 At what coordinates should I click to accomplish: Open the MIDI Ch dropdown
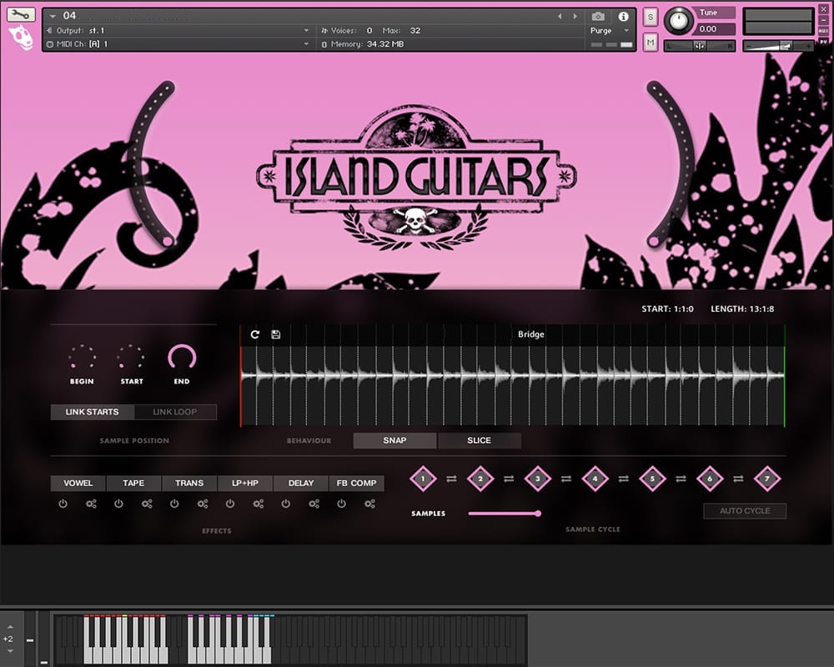point(306,44)
